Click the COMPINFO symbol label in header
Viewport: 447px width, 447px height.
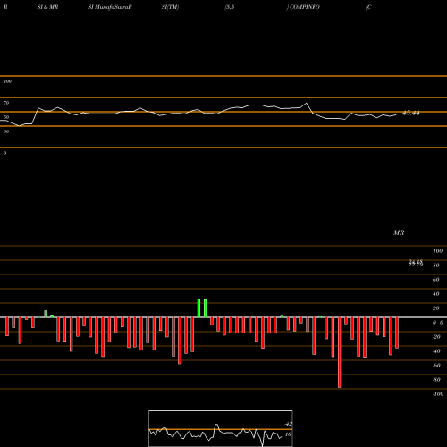point(305,7)
